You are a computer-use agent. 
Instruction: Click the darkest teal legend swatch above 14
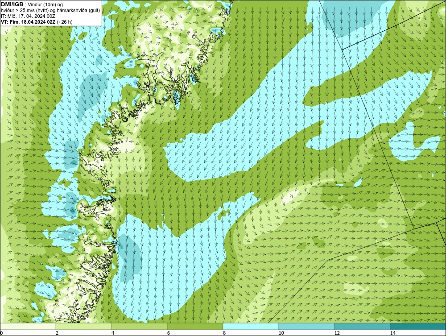tap(418, 326)
